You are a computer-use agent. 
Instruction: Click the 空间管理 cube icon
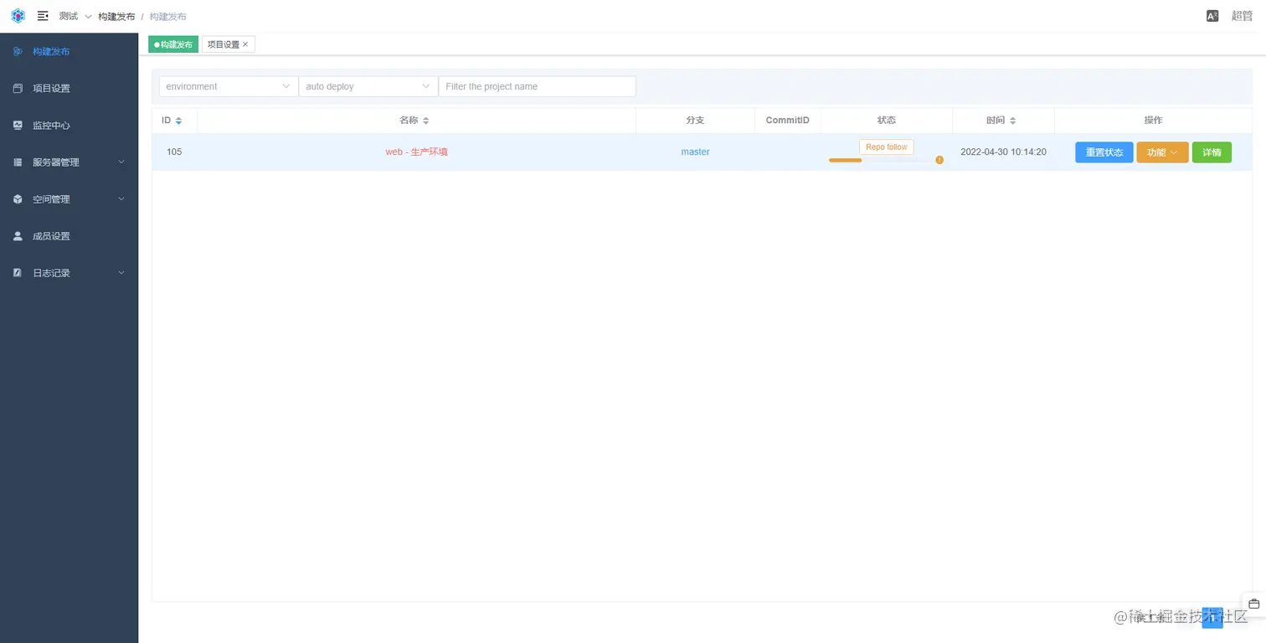point(17,198)
